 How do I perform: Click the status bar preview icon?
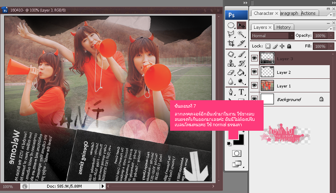pyautogui.click(x=25, y=186)
